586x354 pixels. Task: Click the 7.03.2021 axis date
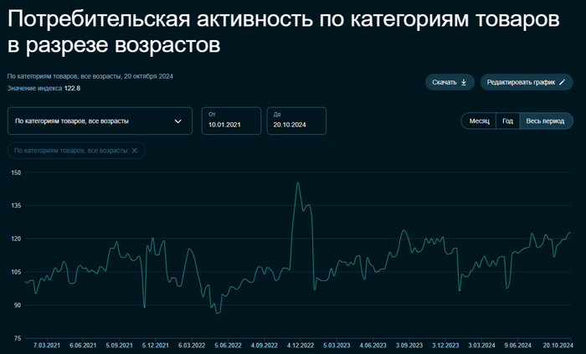(x=47, y=346)
